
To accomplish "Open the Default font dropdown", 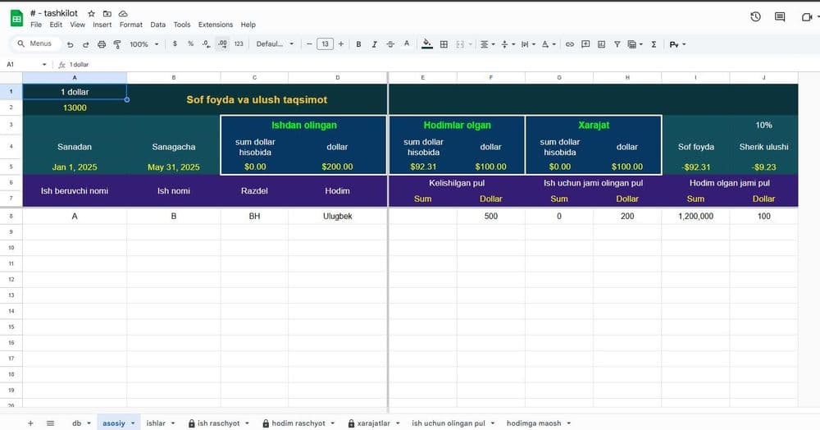I will click(275, 44).
